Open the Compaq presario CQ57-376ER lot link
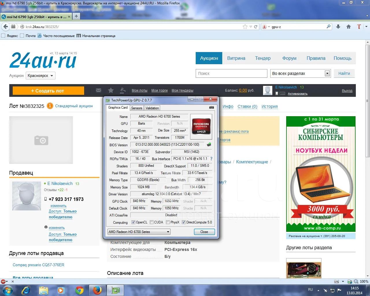 click(x=38, y=265)
